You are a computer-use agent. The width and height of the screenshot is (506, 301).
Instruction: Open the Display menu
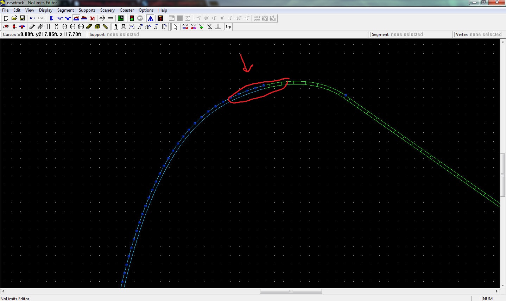pos(46,10)
